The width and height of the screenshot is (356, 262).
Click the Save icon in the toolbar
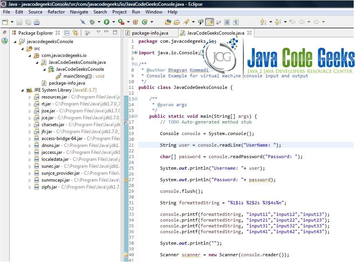20,22
